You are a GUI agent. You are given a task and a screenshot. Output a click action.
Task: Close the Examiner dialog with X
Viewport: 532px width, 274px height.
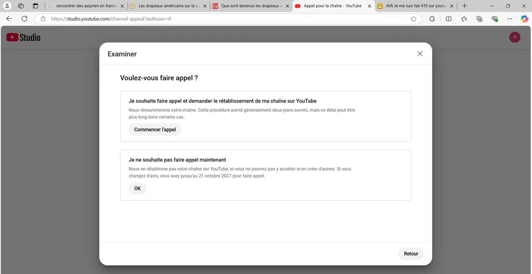point(420,54)
